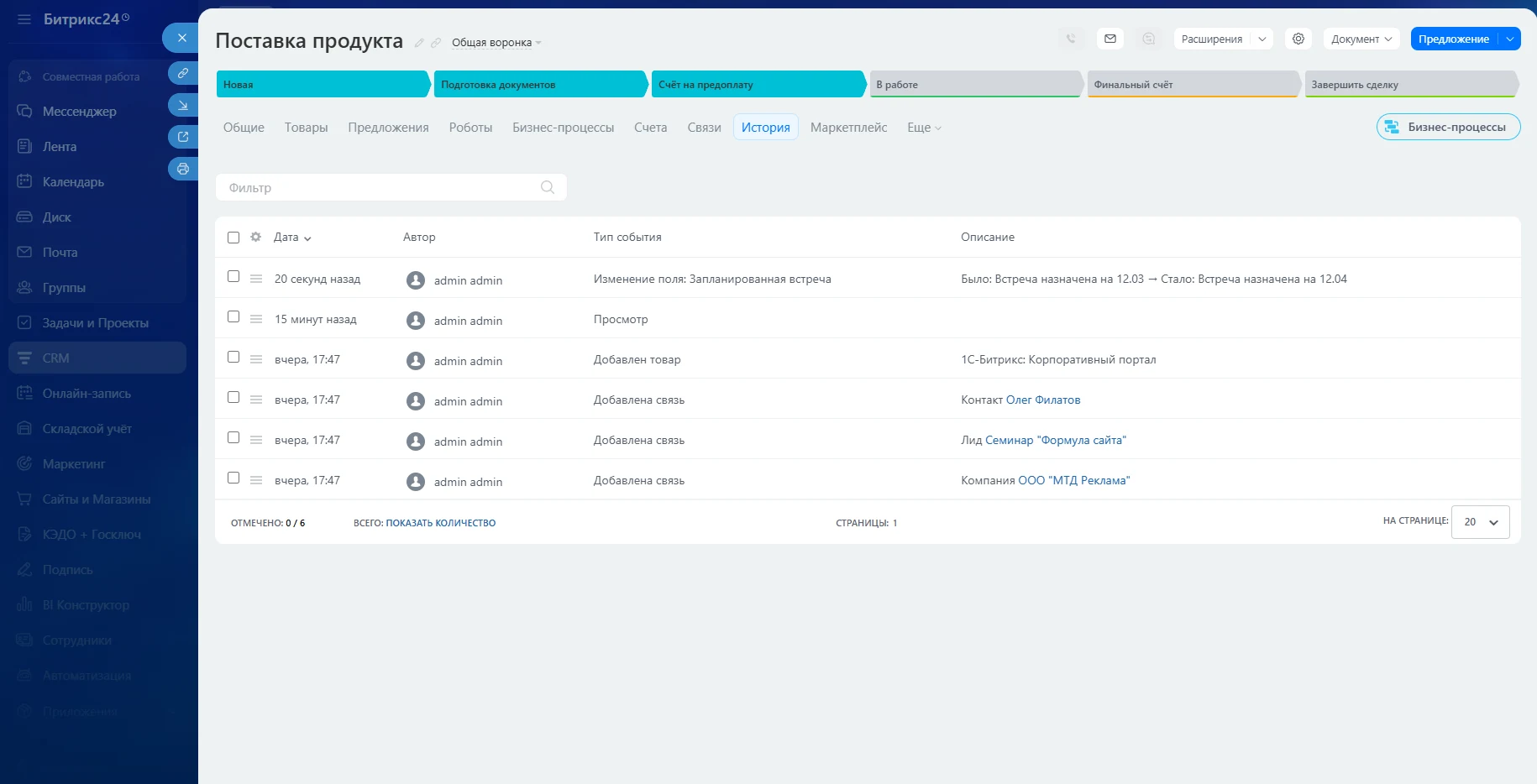The width and height of the screenshot is (1537, 784).
Task: Switch to the Счета tab
Action: click(650, 128)
